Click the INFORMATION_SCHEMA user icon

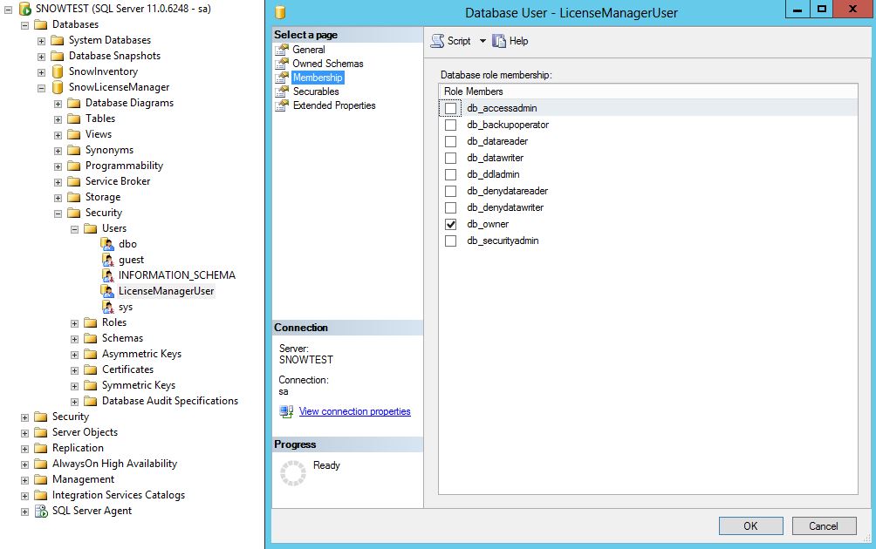point(108,275)
